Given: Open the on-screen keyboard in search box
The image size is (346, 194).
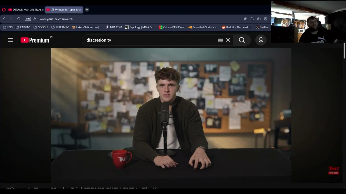Looking at the screenshot, I should coord(221,40).
